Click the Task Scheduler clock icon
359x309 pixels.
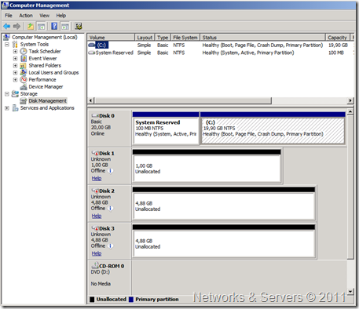[x=24, y=51]
